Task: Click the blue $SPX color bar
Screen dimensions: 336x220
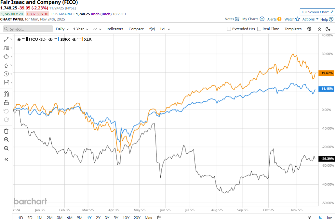Action: (x=59, y=39)
